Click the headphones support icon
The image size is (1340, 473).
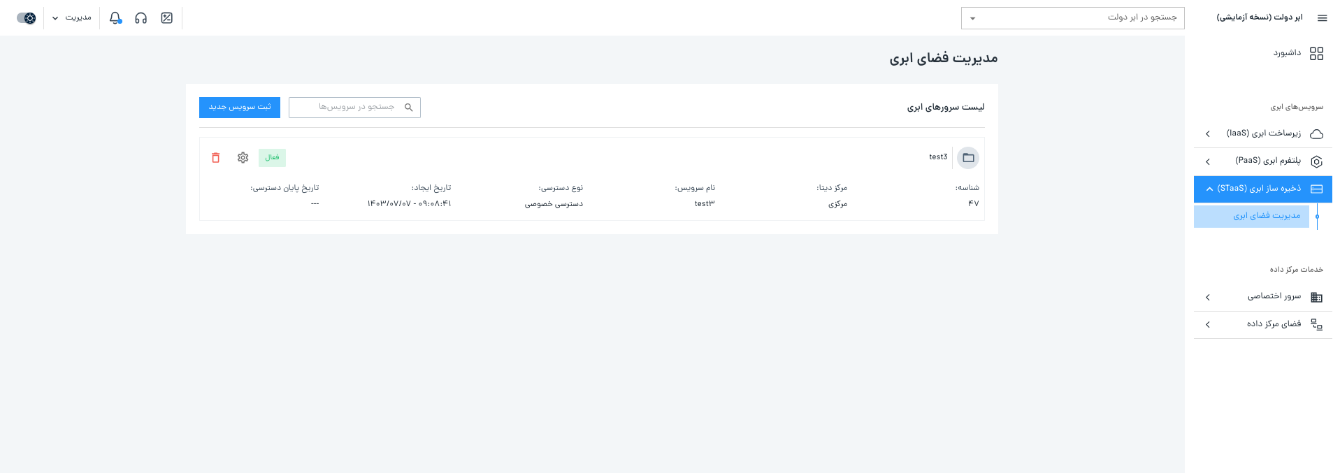click(141, 18)
